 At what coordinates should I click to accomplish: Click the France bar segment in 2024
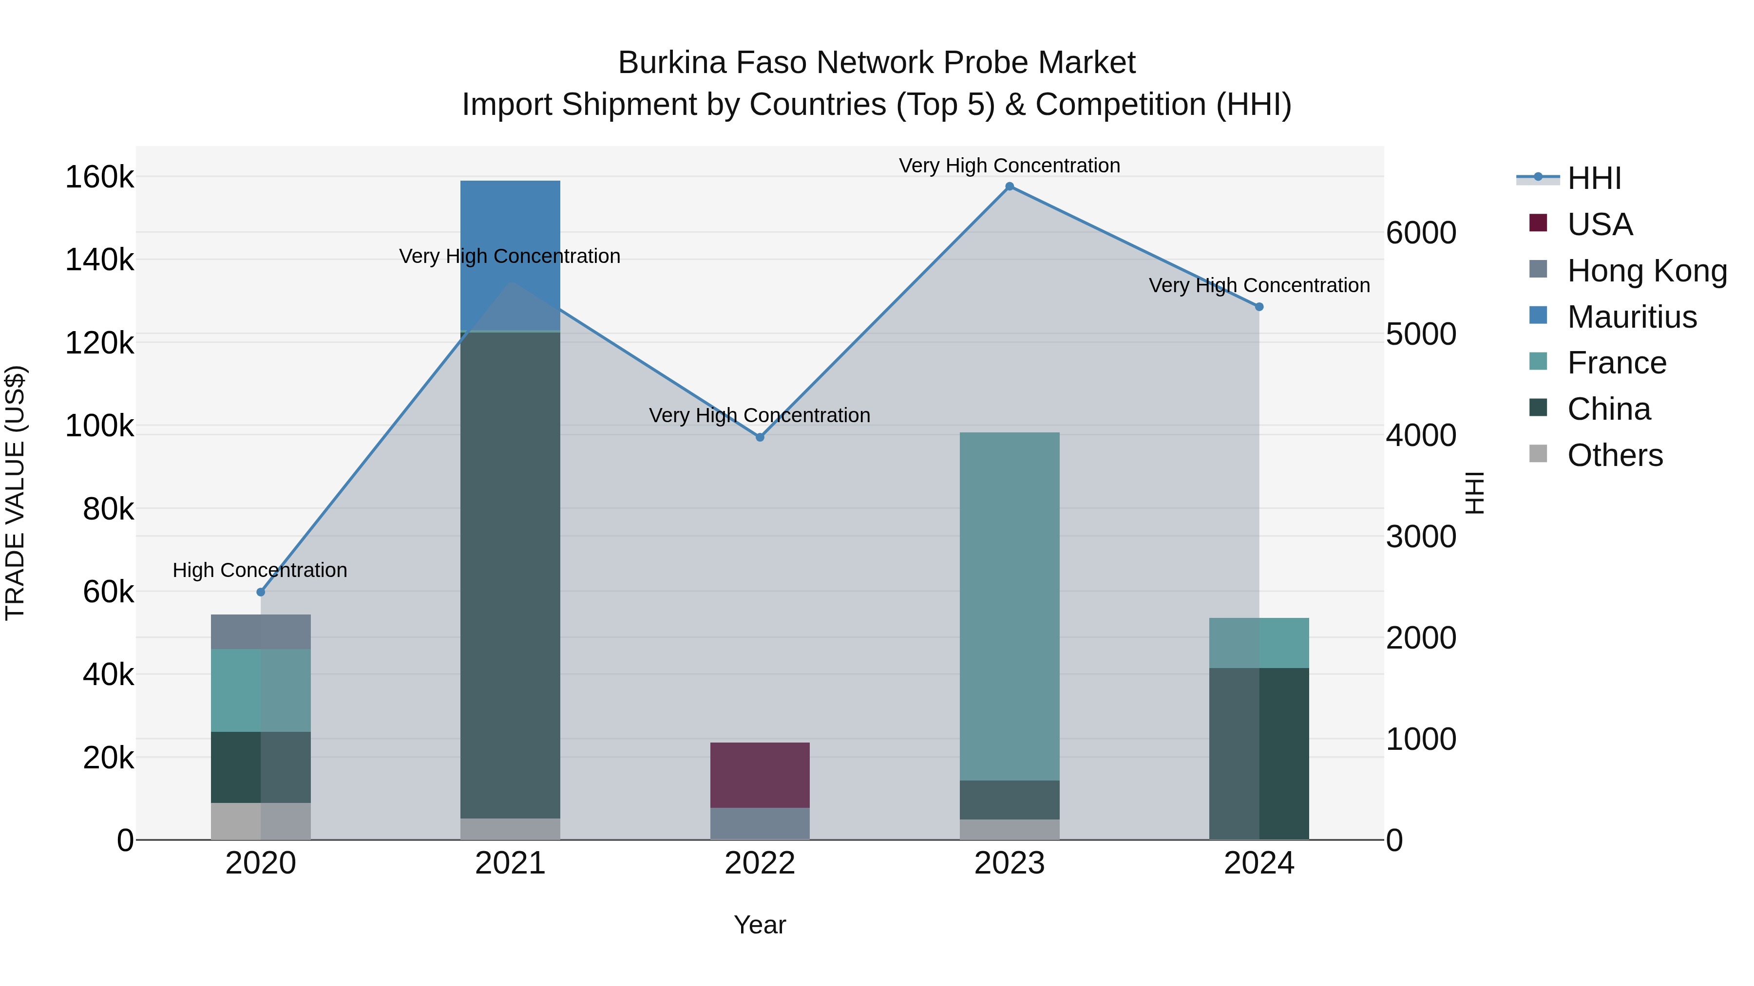[x=1259, y=643]
